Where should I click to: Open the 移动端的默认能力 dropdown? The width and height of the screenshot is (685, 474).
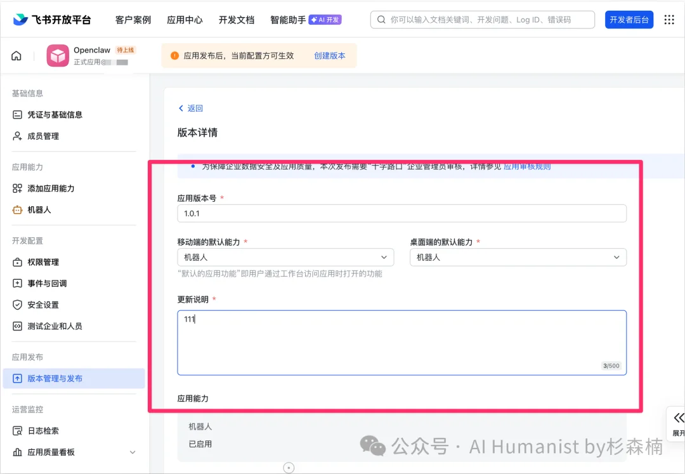285,258
